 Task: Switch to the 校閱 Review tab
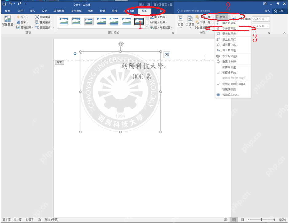pos(103,11)
